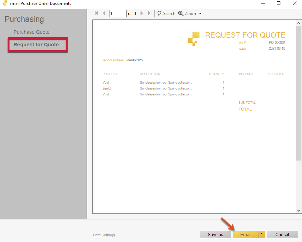Click REQUEST FOR QUOTE heading
The height and width of the screenshot is (242, 302).
[x=245, y=35]
